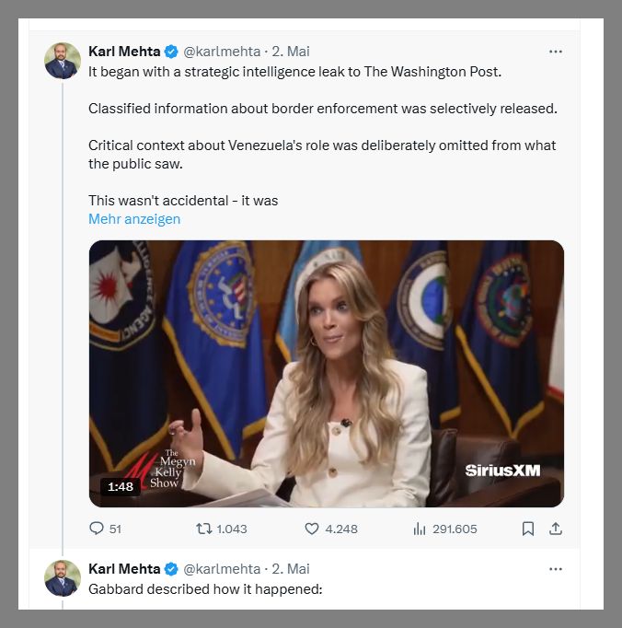Share the tweet via upload arrow icon
The width and height of the screenshot is (622, 628).
tap(555, 529)
